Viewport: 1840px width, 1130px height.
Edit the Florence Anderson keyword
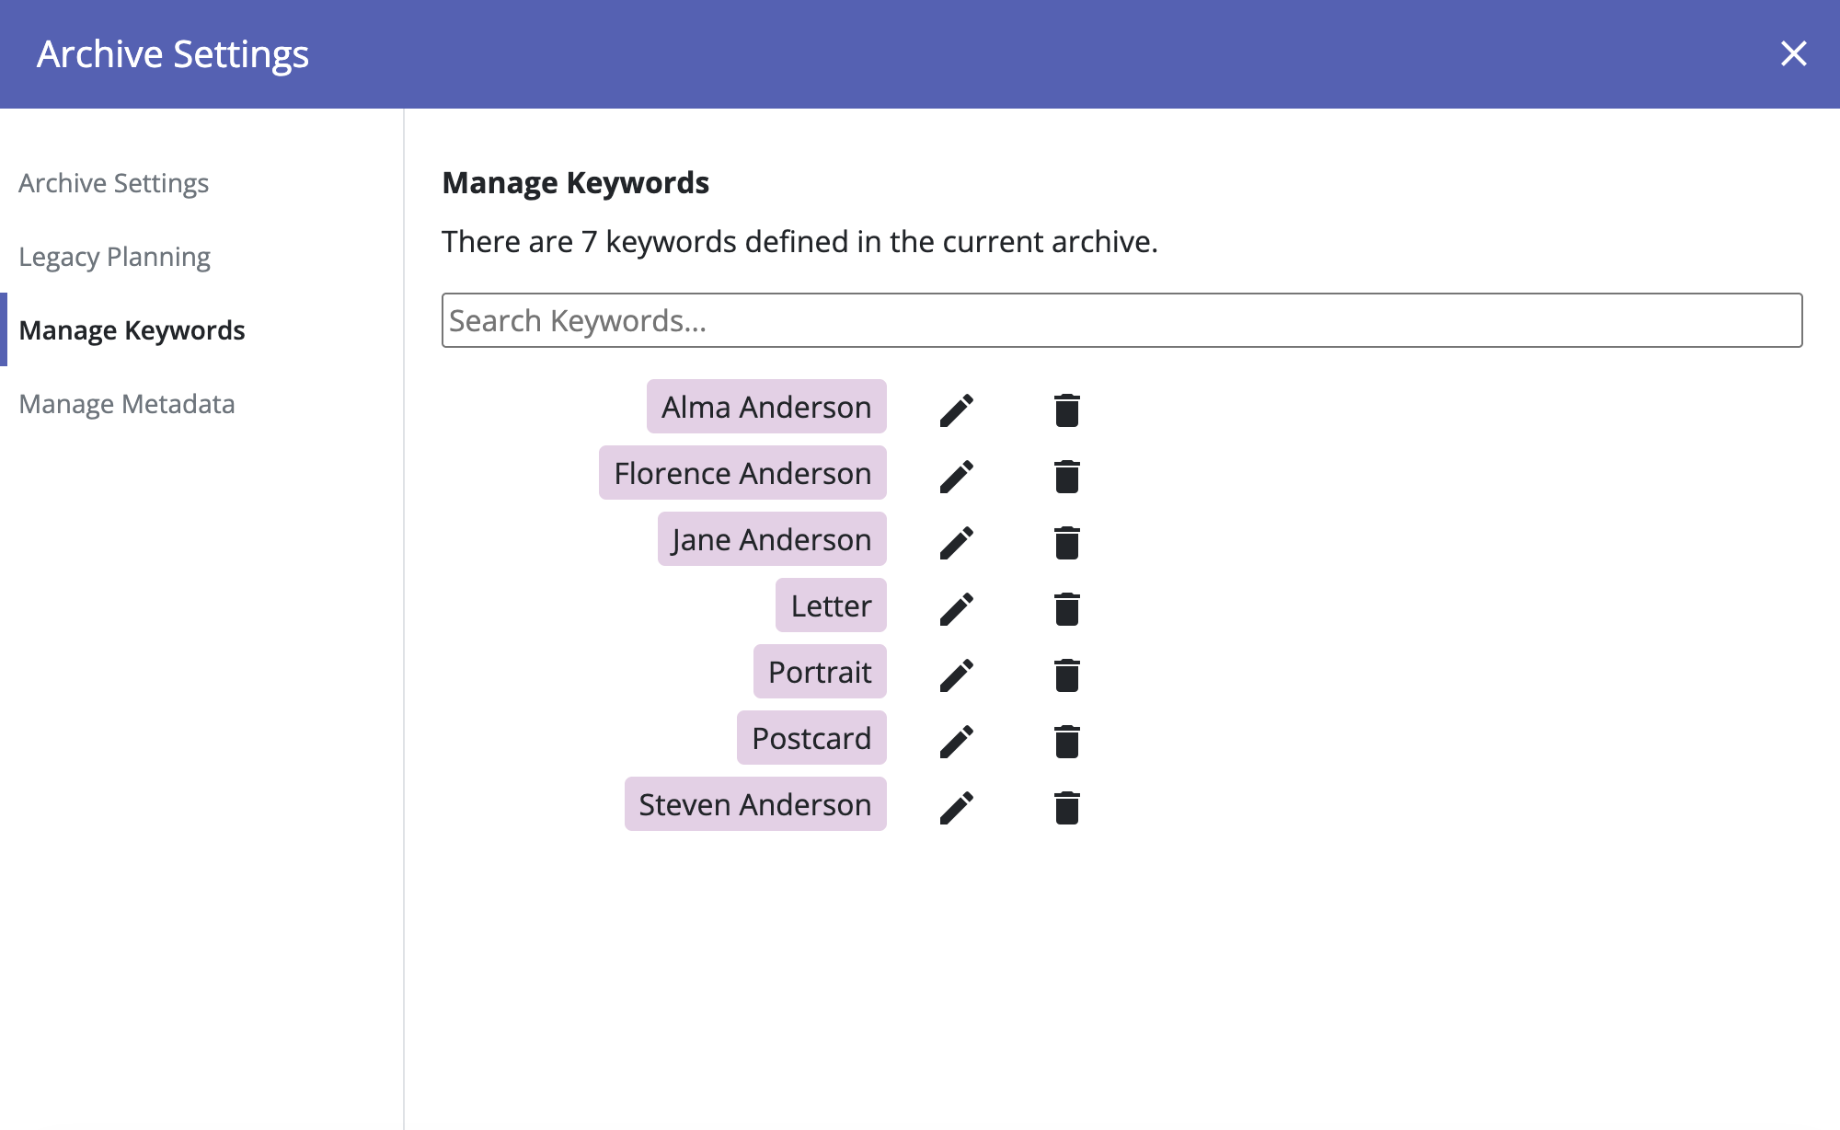tap(957, 477)
